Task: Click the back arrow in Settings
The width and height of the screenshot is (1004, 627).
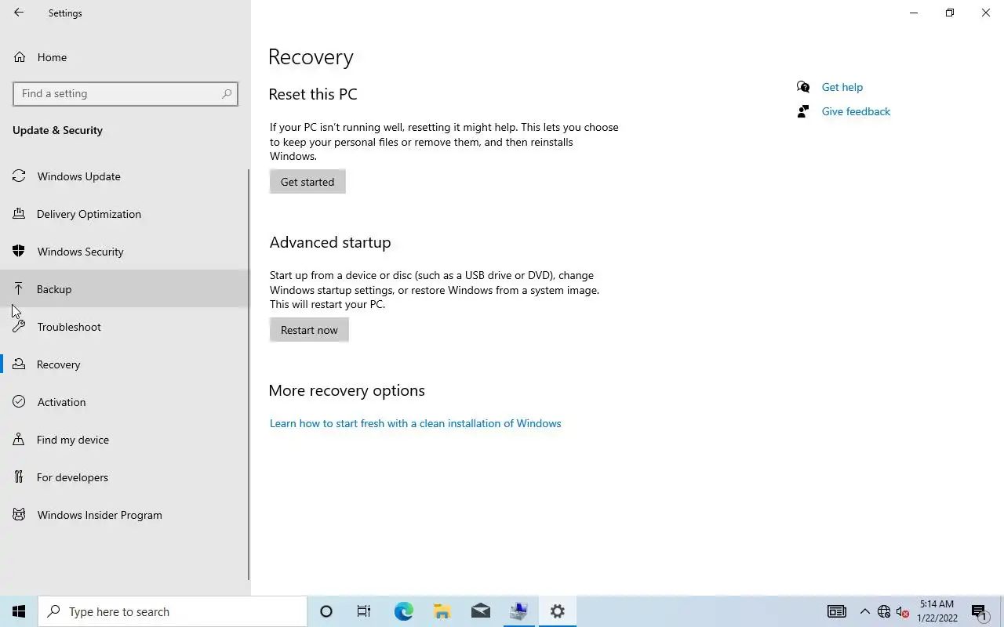Action: pyautogui.click(x=19, y=13)
